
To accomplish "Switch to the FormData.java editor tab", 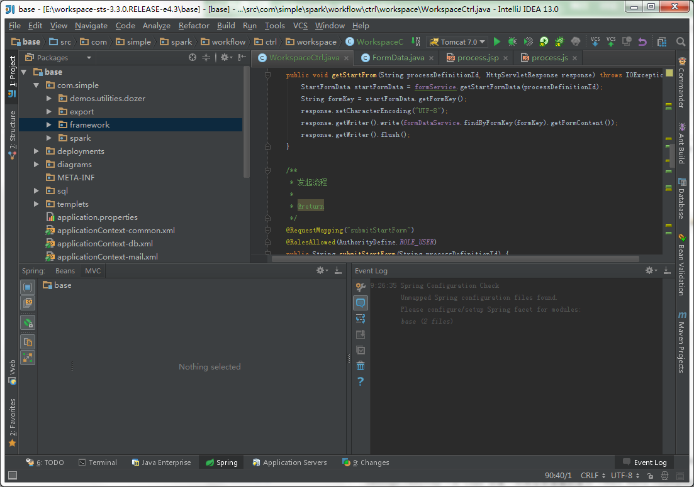I will [398, 57].
